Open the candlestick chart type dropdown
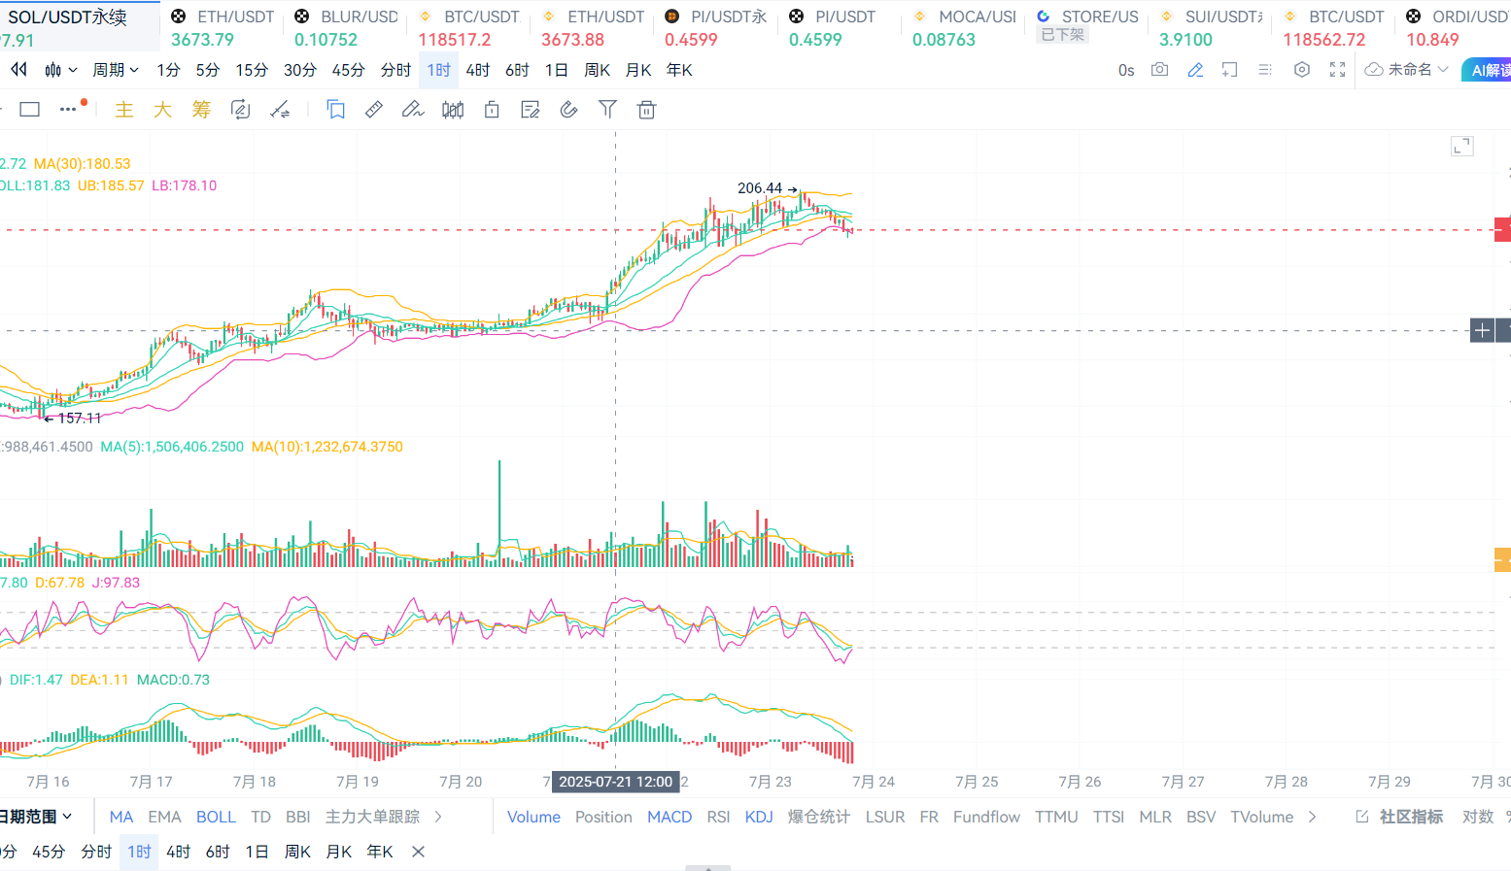Image resolution: width=1511 pixels, height=871 pixels. coord(60,70)
